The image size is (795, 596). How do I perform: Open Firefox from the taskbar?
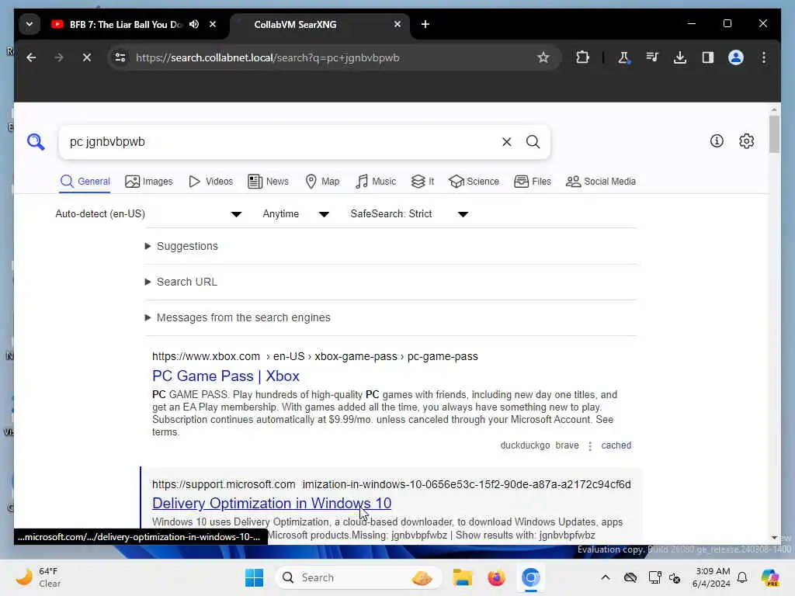pyautogui.click(x=496, y=577)
